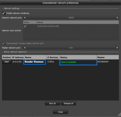Screen dimensions: 121x117
Task: Click the Subnet column header
Action: click(77, 22)
